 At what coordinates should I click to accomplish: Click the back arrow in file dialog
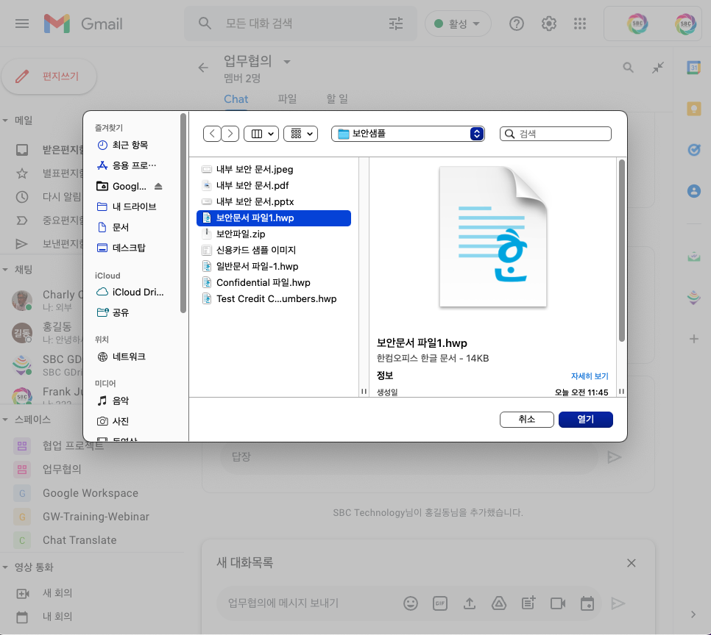pos(212,134)
